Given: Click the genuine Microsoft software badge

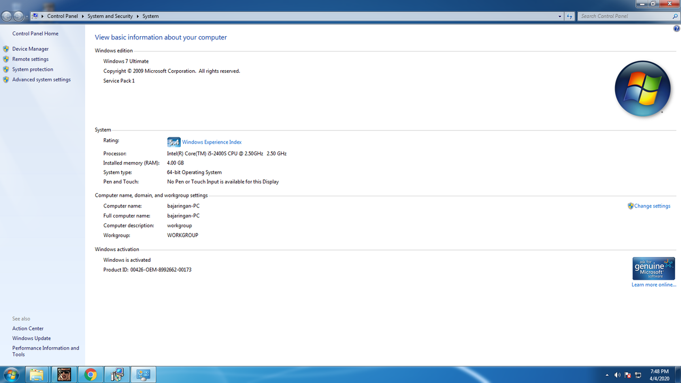Looking at the screenshot, I should click(x=654, y=269).
